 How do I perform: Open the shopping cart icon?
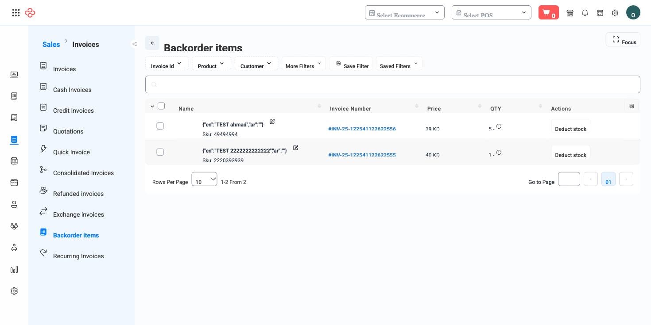548,12
